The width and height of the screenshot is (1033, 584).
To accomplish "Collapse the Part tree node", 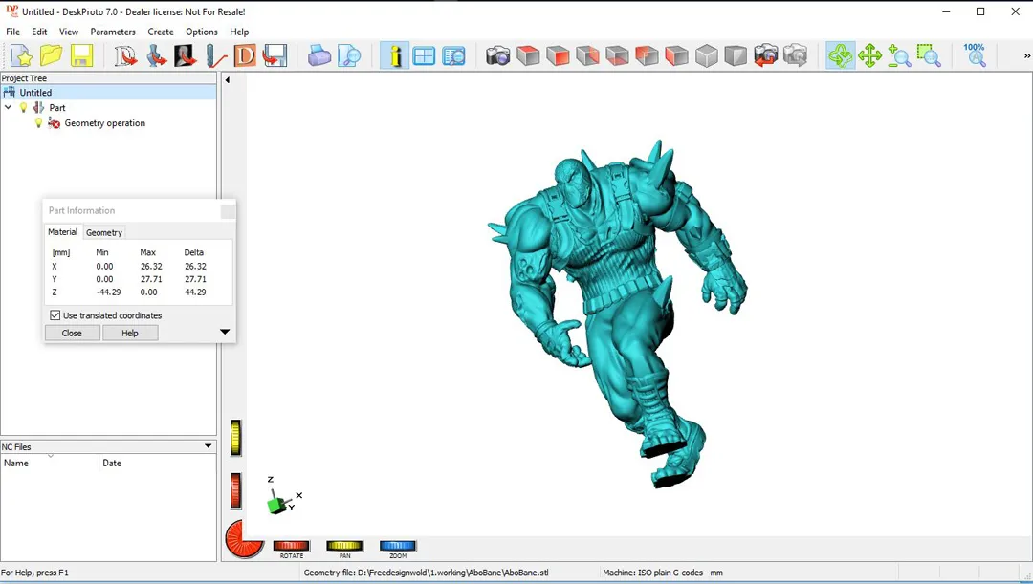I will point(8,107).
